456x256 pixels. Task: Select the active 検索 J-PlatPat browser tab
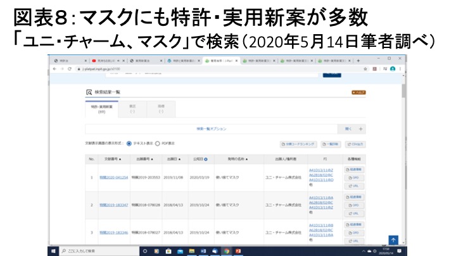coord(221,61)
